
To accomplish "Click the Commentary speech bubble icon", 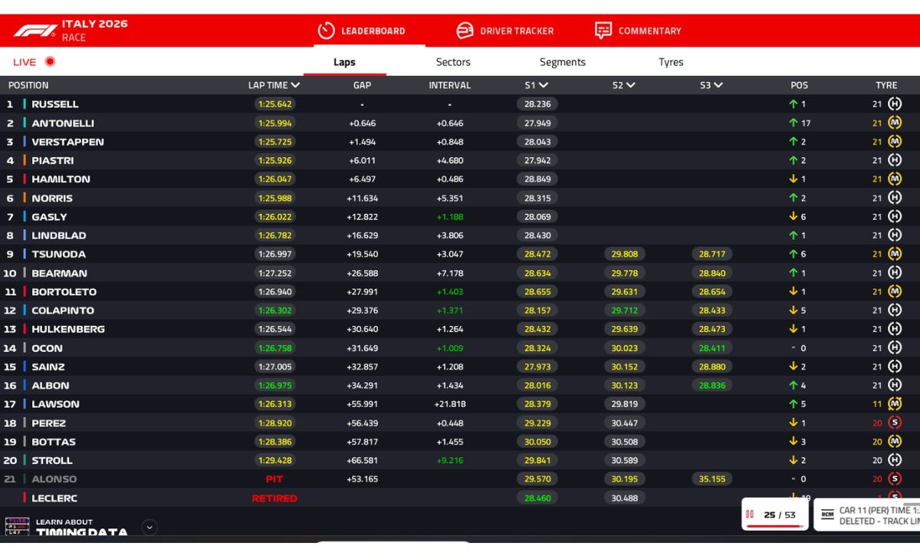I will pos(603,31).
